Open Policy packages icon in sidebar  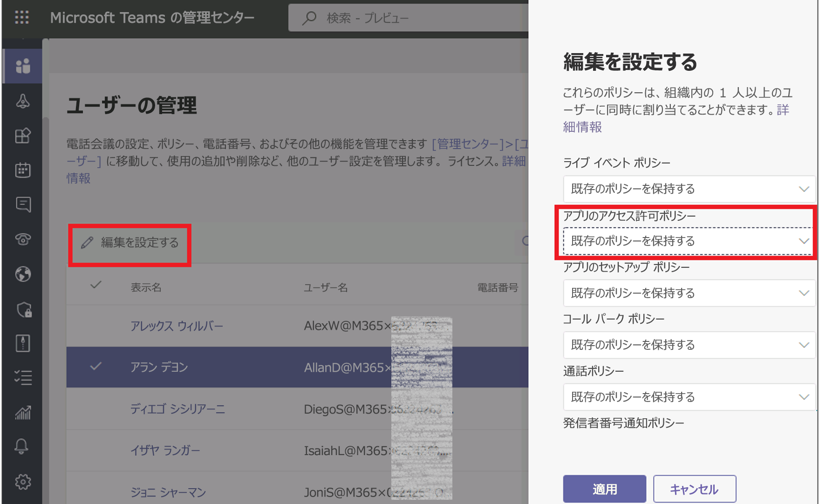coord(23,343)
